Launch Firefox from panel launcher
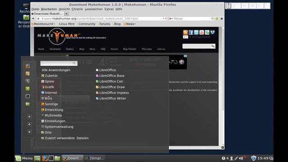 click(x=45, y=158)
